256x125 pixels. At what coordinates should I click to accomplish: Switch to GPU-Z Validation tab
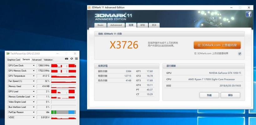[x=48, y=60]
